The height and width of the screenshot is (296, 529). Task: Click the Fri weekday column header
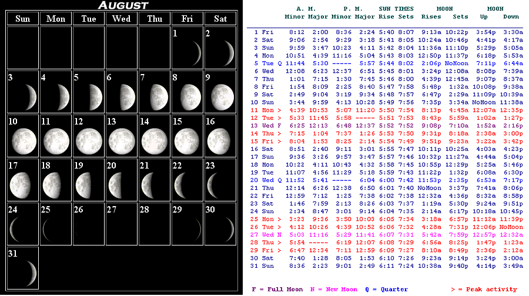pos(188,19)
